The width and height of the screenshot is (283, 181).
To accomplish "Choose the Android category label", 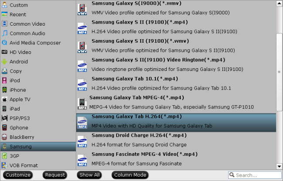I will [19, 62].
